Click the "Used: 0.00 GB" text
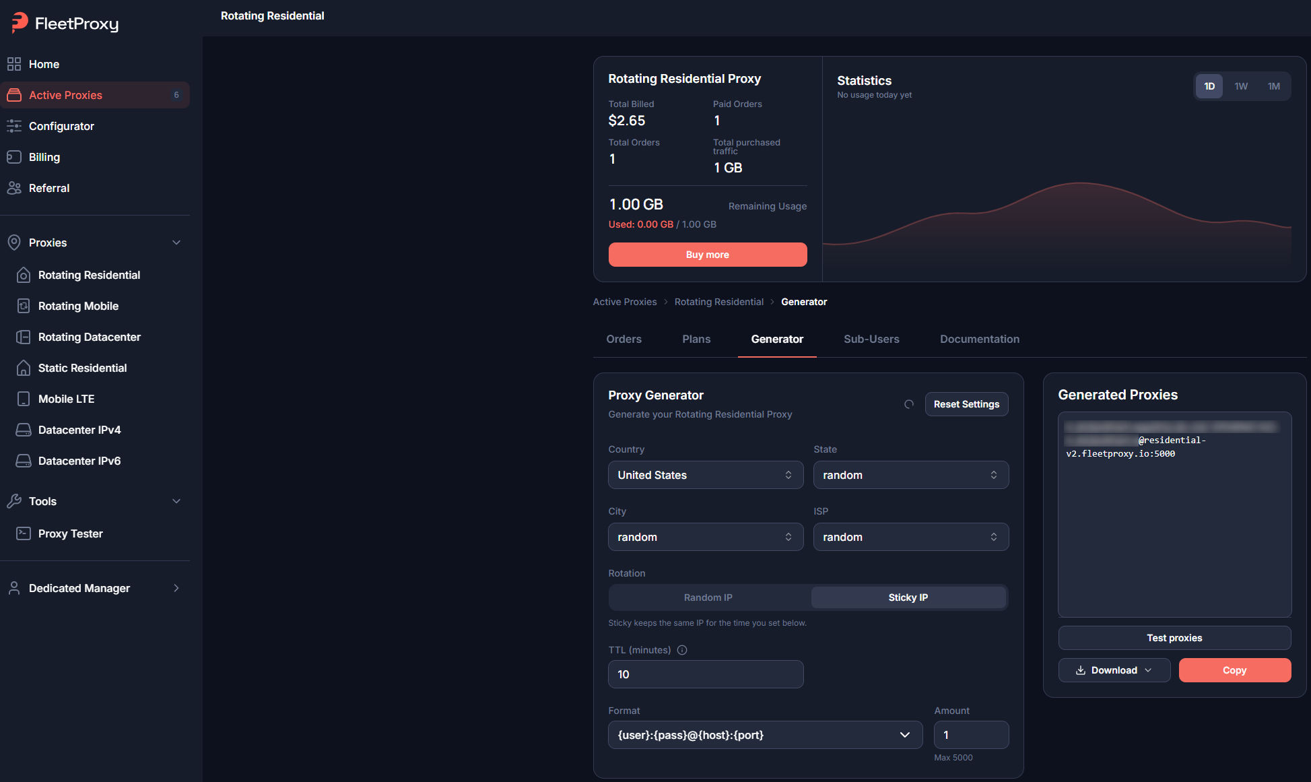1311x782 pixels. (x=641, y=224)
